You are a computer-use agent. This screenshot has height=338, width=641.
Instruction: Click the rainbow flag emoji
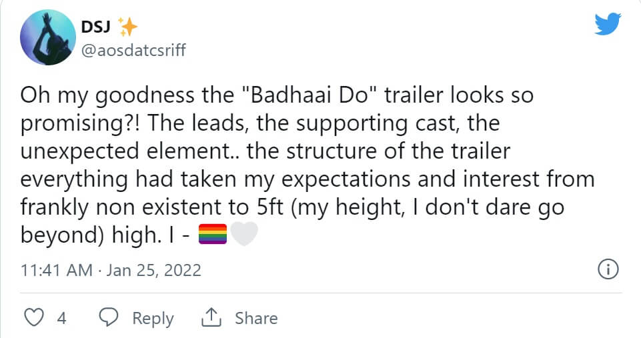(x=213, y=235)
